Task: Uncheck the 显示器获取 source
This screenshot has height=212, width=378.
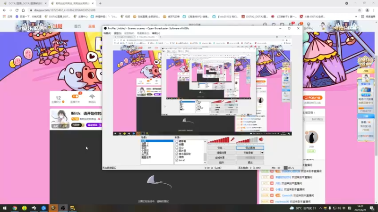Action: click(x=177, y=154)
